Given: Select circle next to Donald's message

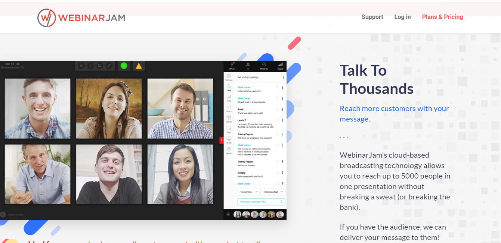Looking at the screenshot, I should (277, 173).
